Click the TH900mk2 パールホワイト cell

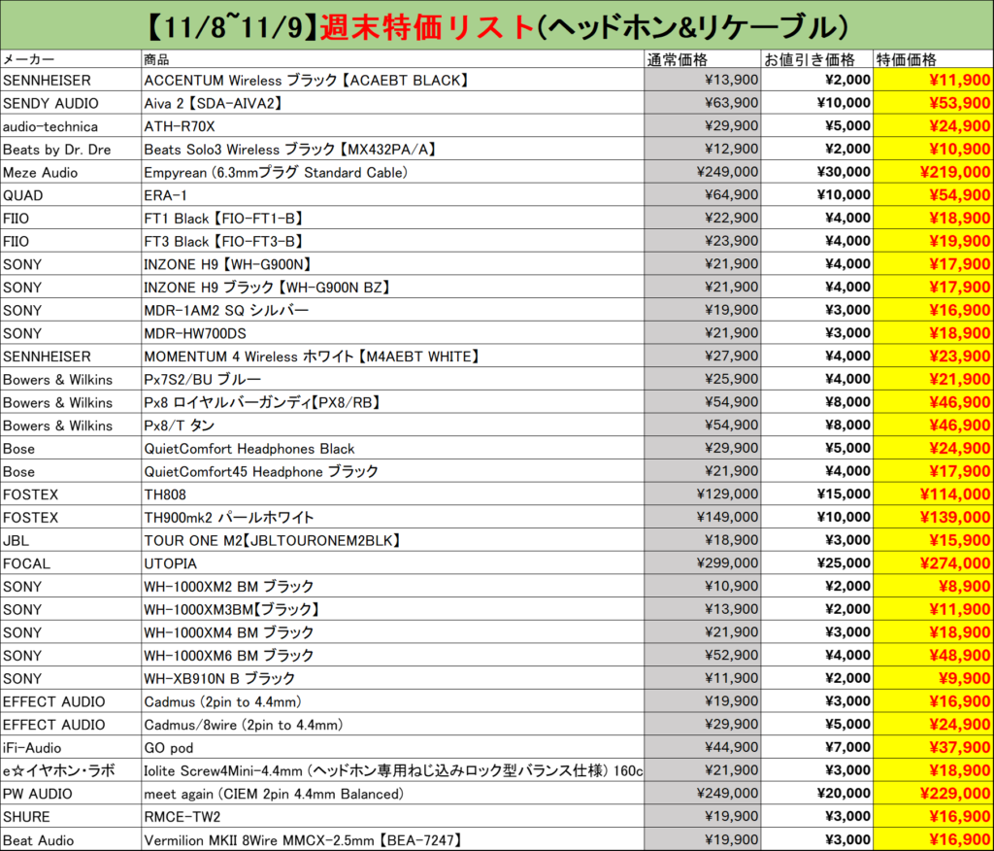(x=229, y=518)
